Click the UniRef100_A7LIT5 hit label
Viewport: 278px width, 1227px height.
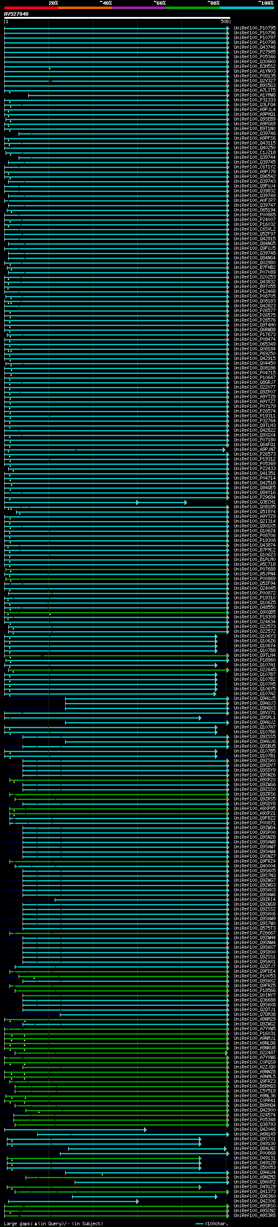pos(255,91)
